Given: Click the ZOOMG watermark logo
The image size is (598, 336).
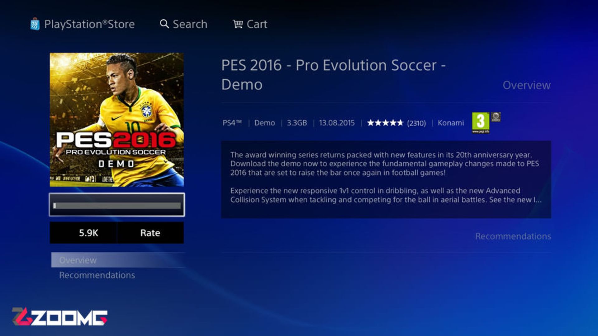Looking at the screenshot, I should 59,317.
